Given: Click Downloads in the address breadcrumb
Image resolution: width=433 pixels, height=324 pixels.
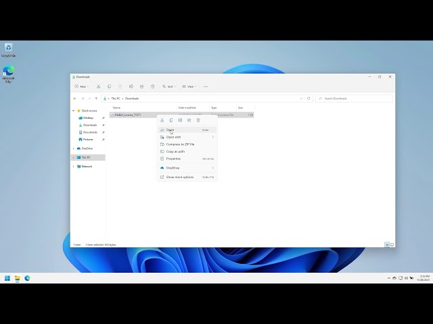Looking at the screenshot, I should [x=132, y=99].
